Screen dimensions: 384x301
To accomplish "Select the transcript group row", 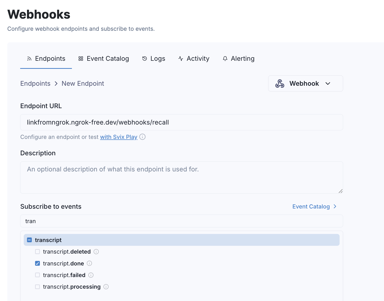I will [x=182, y=240].
